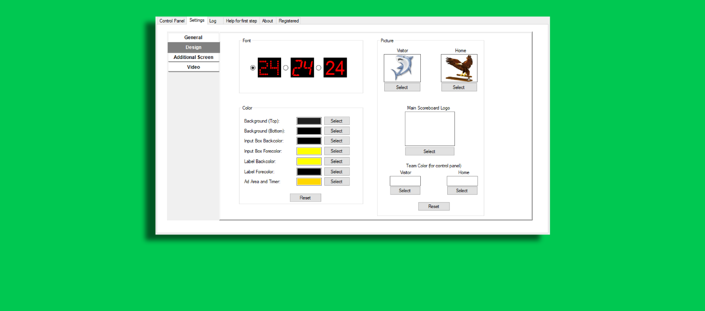Pick the smooth font radio button
The width and height of the screenshot is (705, 311).
click(319, 68)
